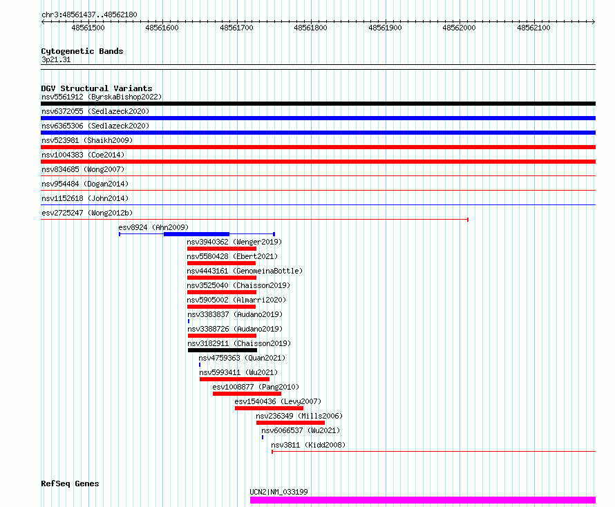
Task: Select the blue nsv6372055 variant bar
Action: tap(318, 118)
